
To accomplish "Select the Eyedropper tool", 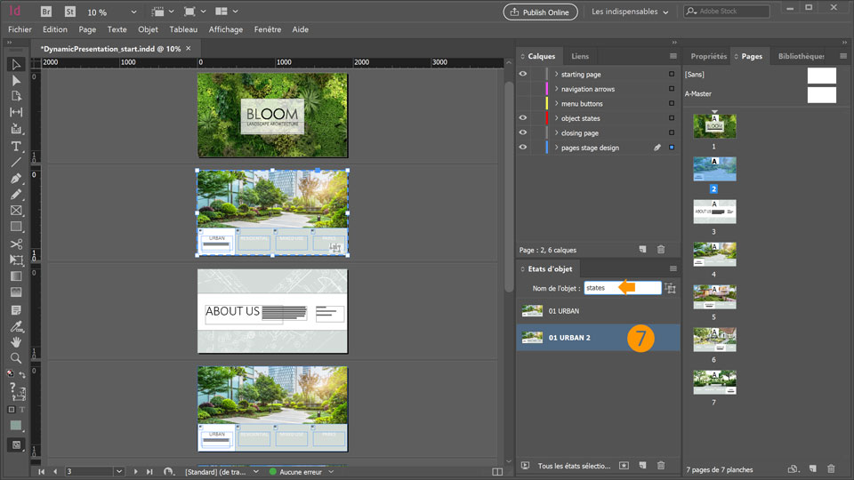I will point(16,326).
